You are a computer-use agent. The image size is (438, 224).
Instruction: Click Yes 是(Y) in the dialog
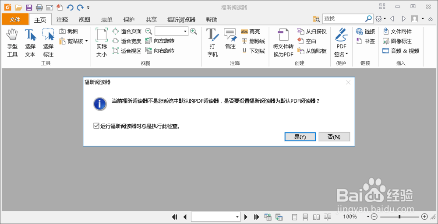(300, 136)
